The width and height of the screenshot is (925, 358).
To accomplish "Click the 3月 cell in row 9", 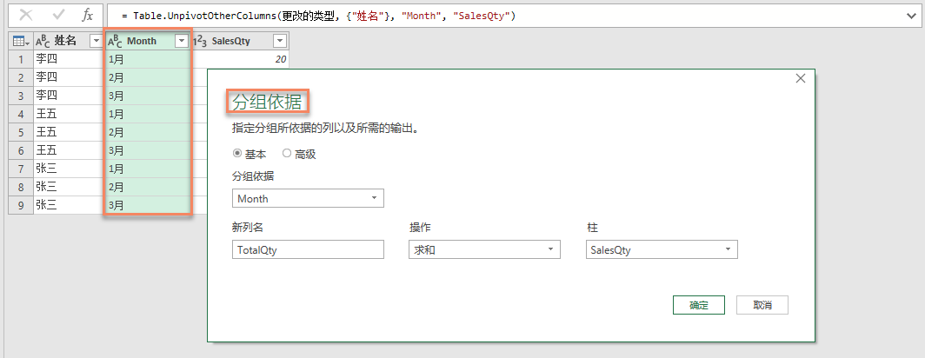I will pyautogui.click(x=148, y=205).
